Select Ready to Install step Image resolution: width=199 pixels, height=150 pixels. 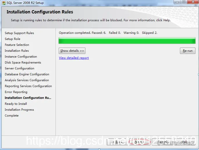point(16,104)
